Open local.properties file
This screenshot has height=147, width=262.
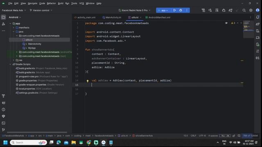point(27,89)
